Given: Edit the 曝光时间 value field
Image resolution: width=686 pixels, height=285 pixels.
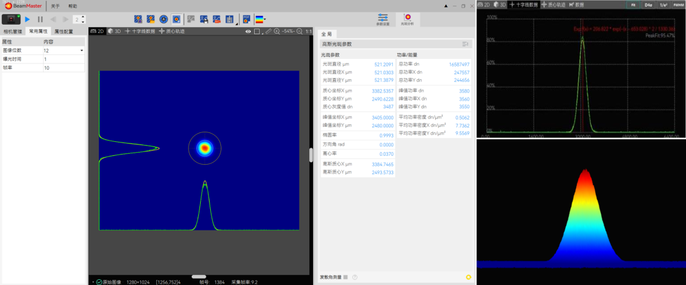Looking at the screenshot, I should [x=64, y=59].
